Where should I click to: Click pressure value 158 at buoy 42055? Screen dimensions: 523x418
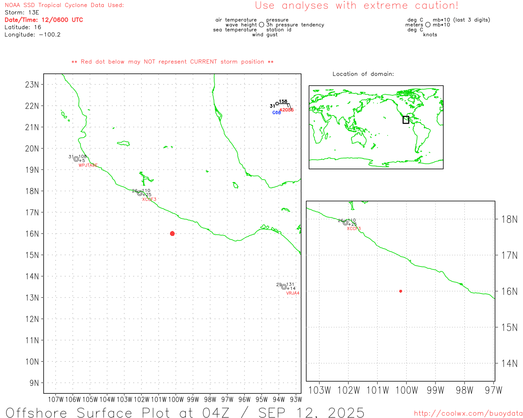283,101
